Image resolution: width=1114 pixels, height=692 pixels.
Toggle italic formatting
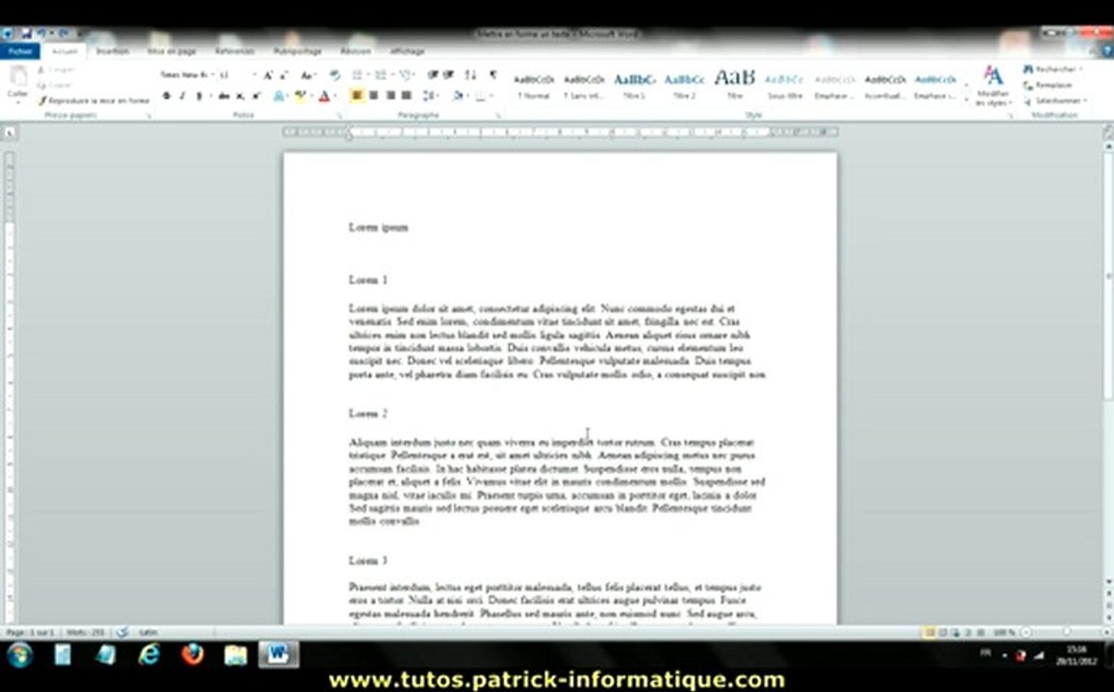[183, 96]
